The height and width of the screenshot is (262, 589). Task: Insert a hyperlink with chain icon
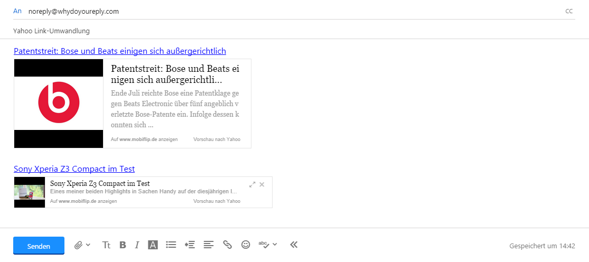(x=227, y=245)
